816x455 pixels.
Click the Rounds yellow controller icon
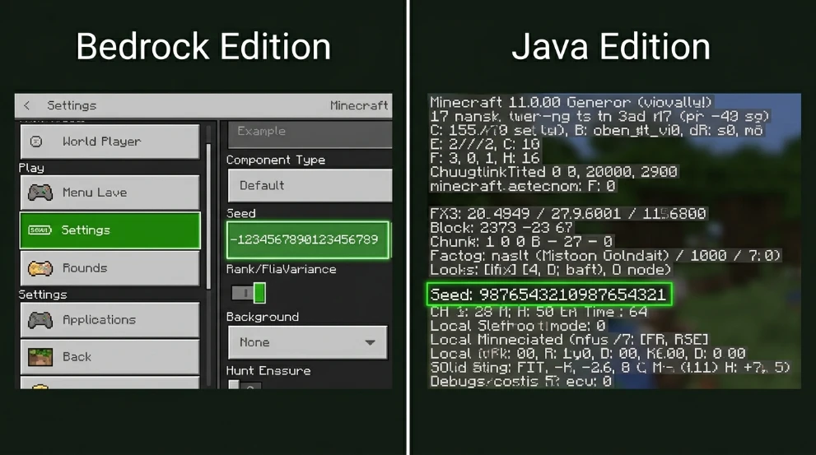(40, 268)
